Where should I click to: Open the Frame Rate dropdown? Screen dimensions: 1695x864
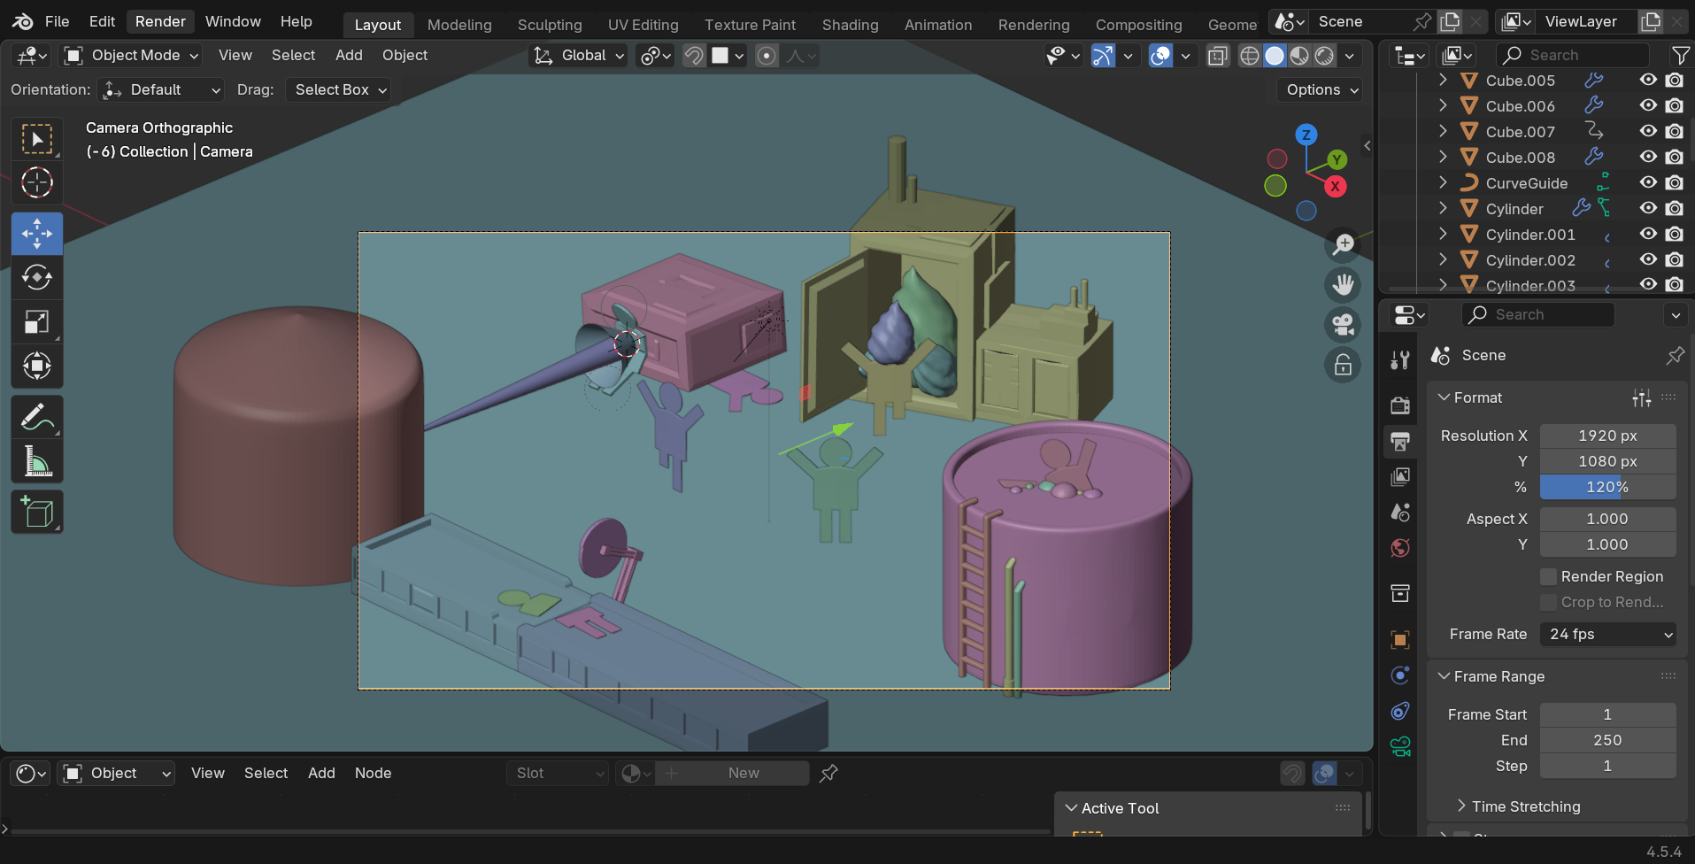(1607, 634)
